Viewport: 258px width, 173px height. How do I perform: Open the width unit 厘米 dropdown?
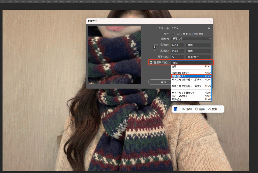(x=199, y=45)
